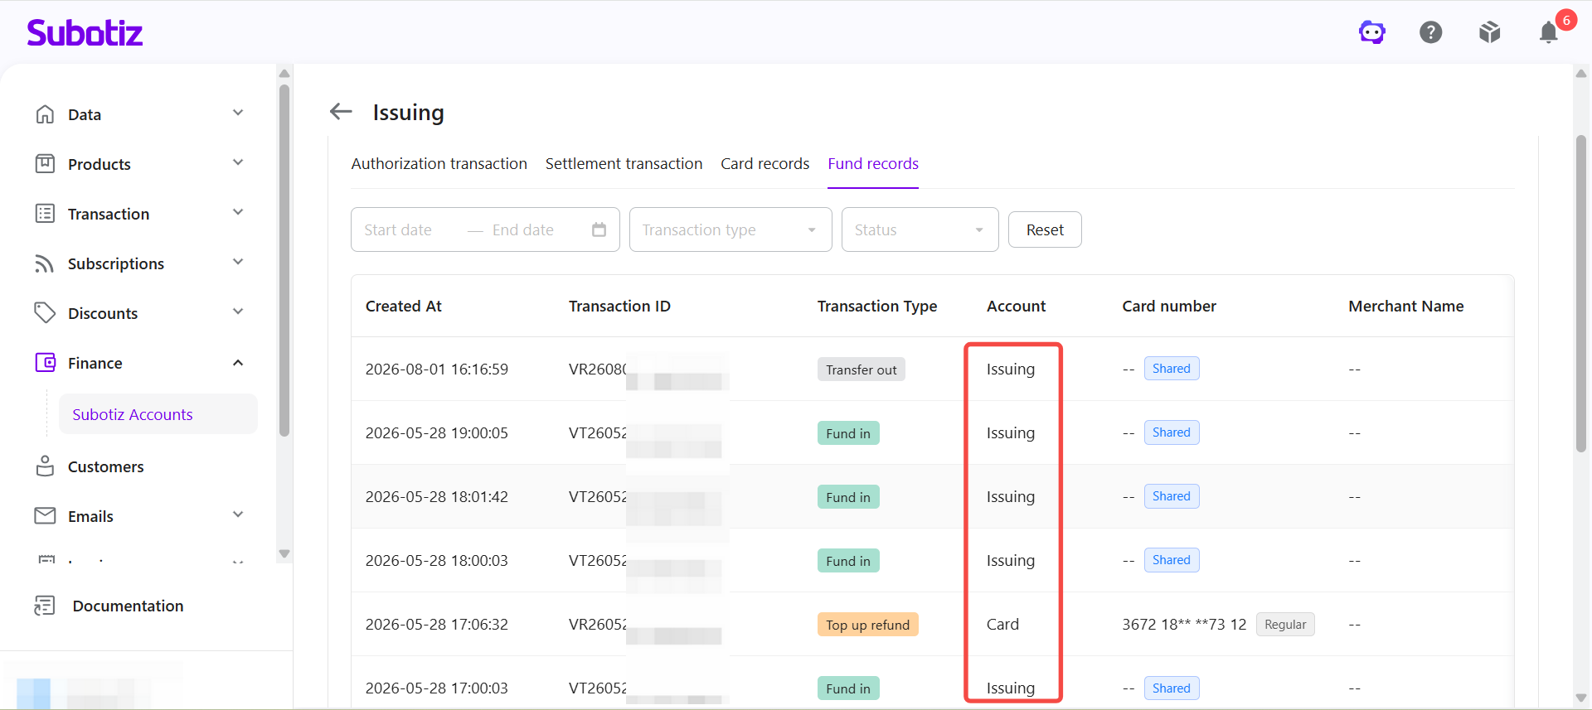
Task: Click the Card number column header
Action: tap(1169, 307)
